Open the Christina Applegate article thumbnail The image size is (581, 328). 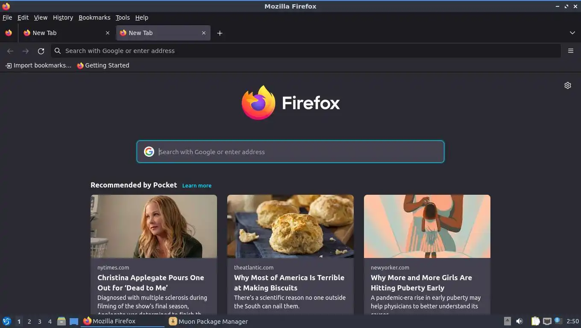154,226
